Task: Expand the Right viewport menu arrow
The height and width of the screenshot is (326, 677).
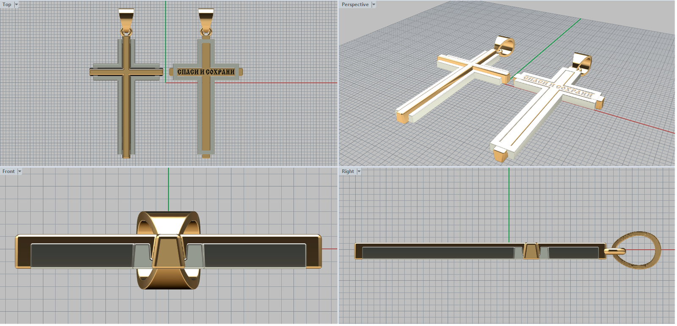Action: click(359, 171)
